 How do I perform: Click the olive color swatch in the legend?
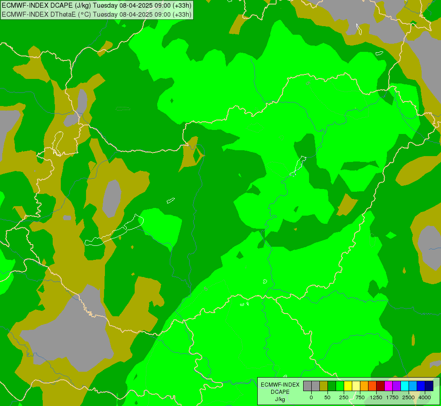[324, 386]
